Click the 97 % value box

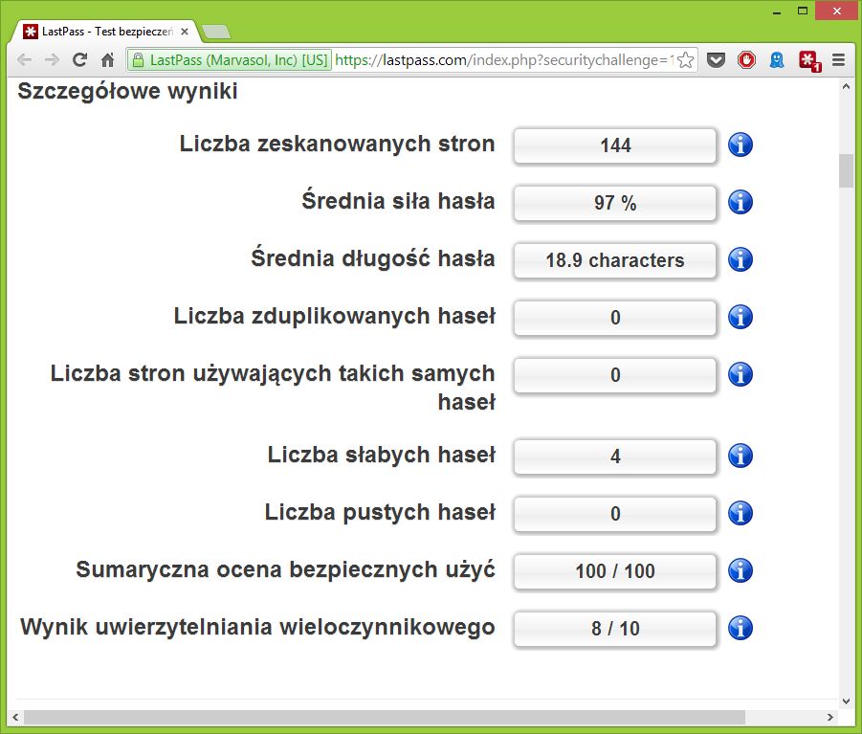click(x=615, y=203)
